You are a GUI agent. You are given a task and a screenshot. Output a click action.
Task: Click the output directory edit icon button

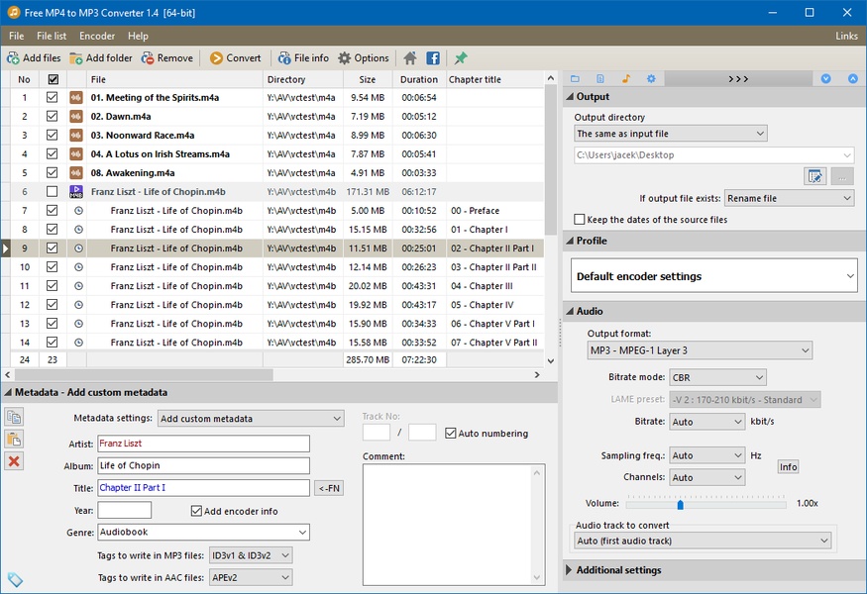pyautogui.click(x=815, y=177)
